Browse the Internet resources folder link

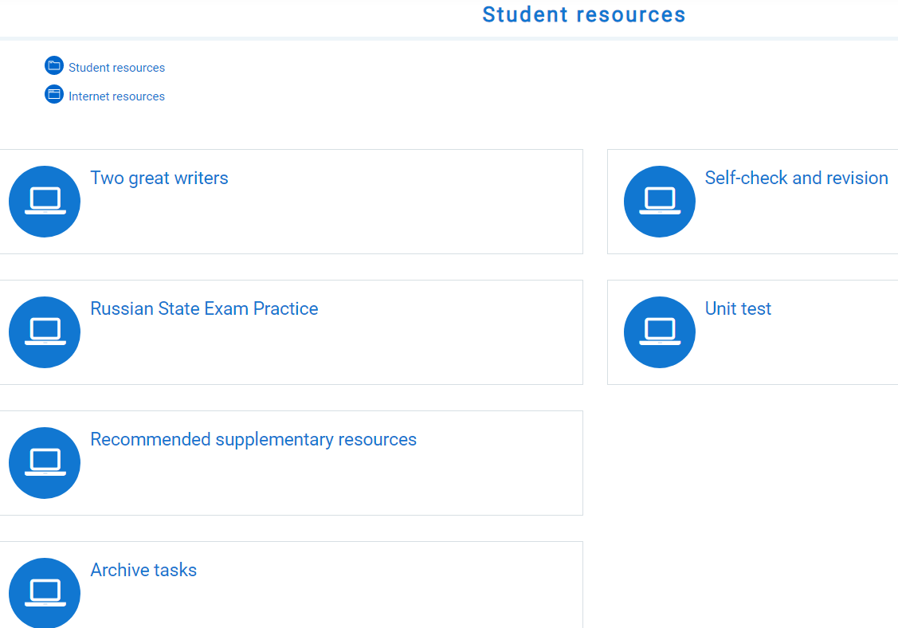point(116,96)
